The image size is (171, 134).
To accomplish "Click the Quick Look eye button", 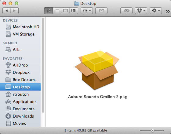I will (126, 11).
